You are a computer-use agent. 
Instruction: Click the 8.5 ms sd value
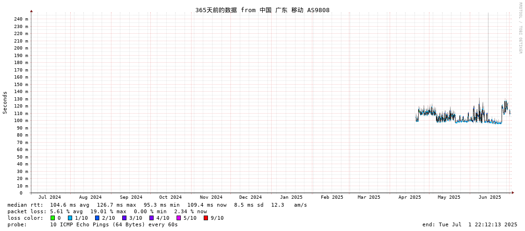[x=248, y=205]
